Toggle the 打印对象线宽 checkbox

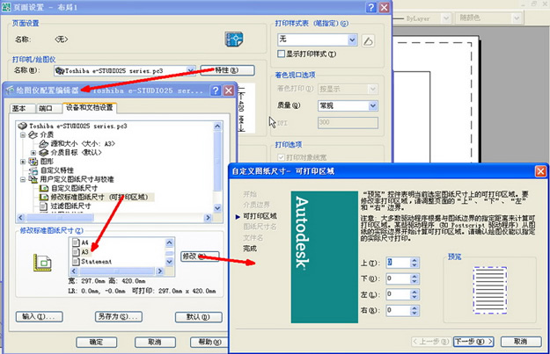281,158
